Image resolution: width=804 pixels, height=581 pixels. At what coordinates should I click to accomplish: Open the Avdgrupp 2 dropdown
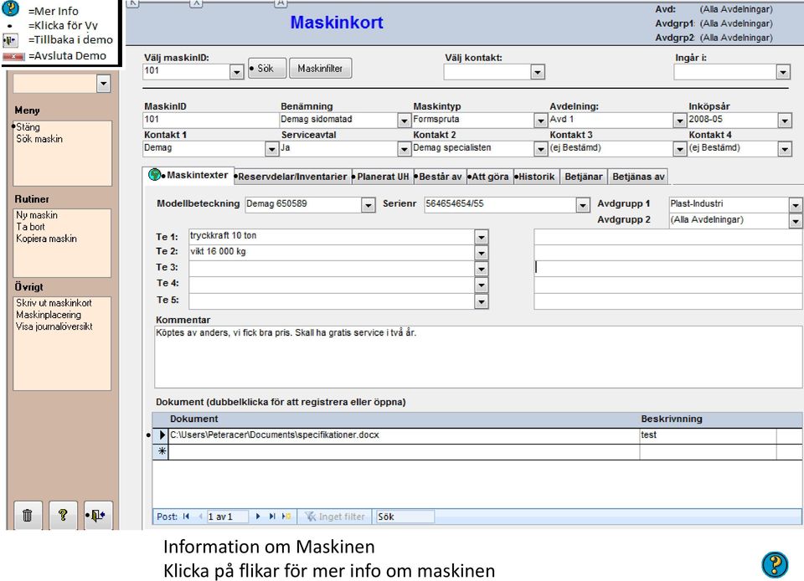tap(796, 221)
